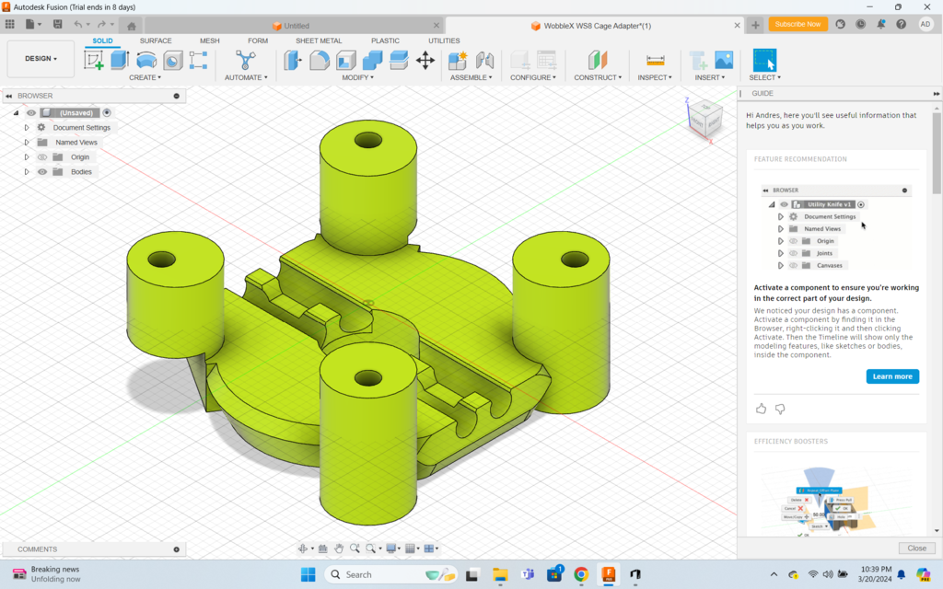Select the Shell tool

coord(345,59)
